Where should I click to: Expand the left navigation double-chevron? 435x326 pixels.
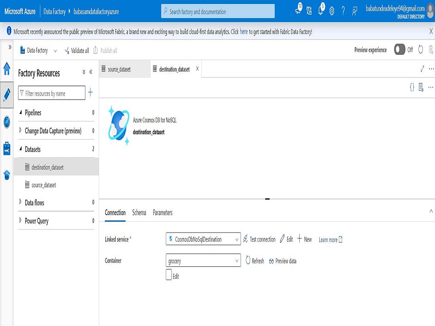click(x=10, y=47)
